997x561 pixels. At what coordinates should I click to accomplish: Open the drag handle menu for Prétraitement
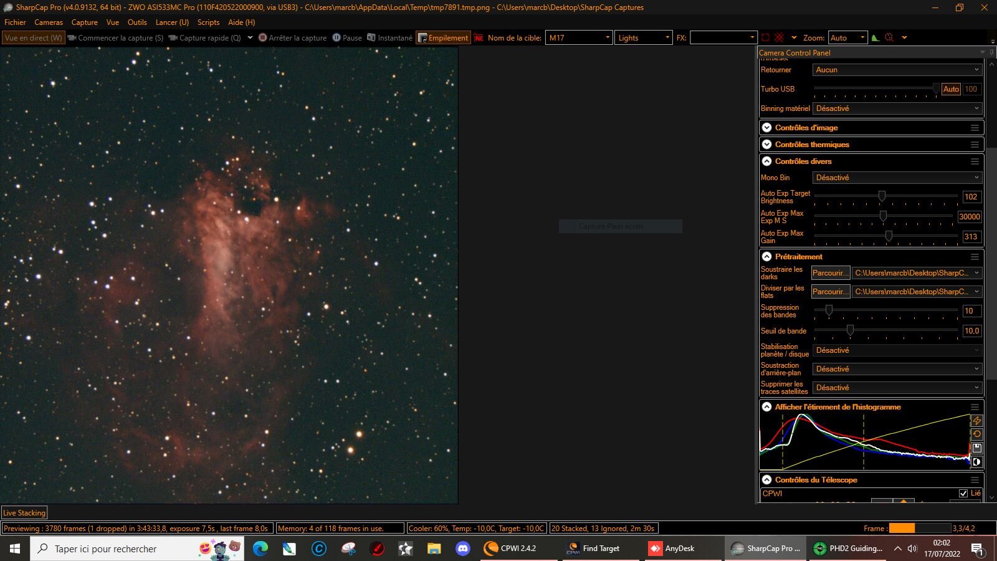[x=975, y=257]
